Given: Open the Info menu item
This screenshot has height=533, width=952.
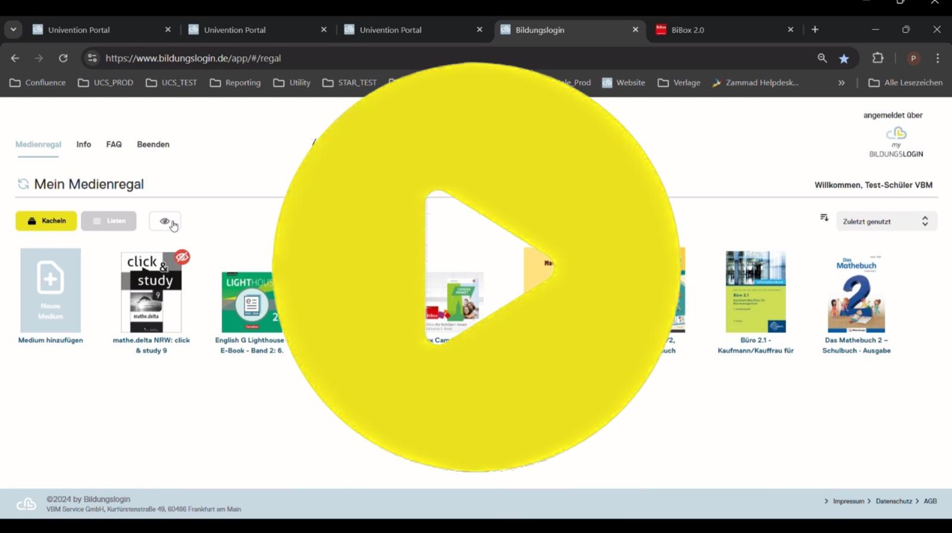Looking at the screenshot, I should [x=83, y=144].
